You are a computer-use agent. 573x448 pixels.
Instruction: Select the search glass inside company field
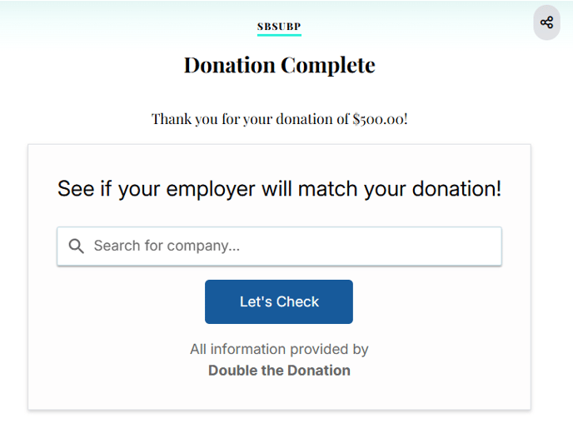[76, 246]
